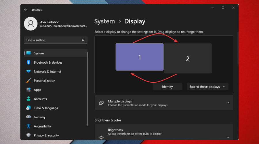Maximize the Settings window
259x144 pixels.
point(223,7)
